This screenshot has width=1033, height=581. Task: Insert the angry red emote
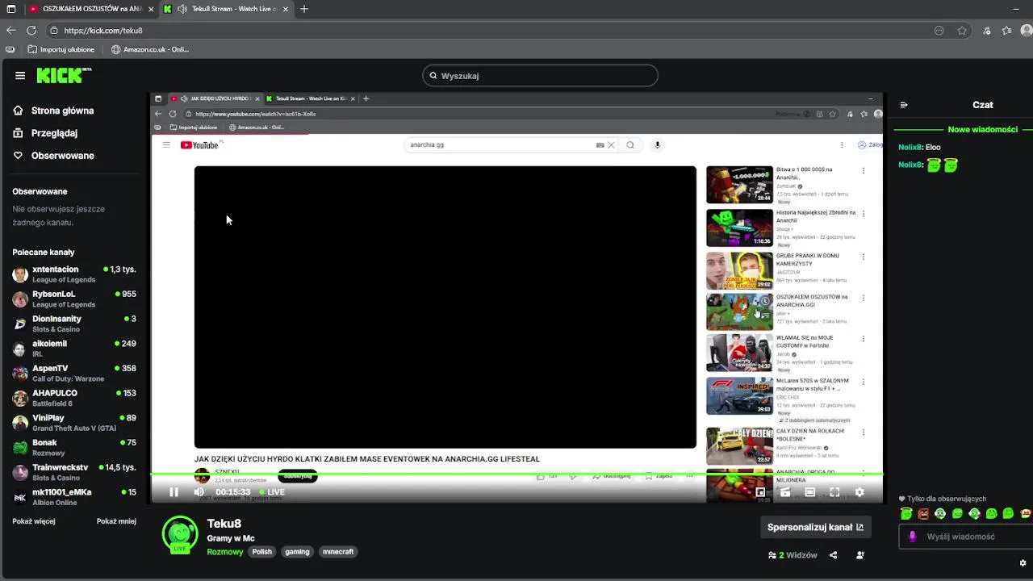pyautogui.click(x=923, y=513)
